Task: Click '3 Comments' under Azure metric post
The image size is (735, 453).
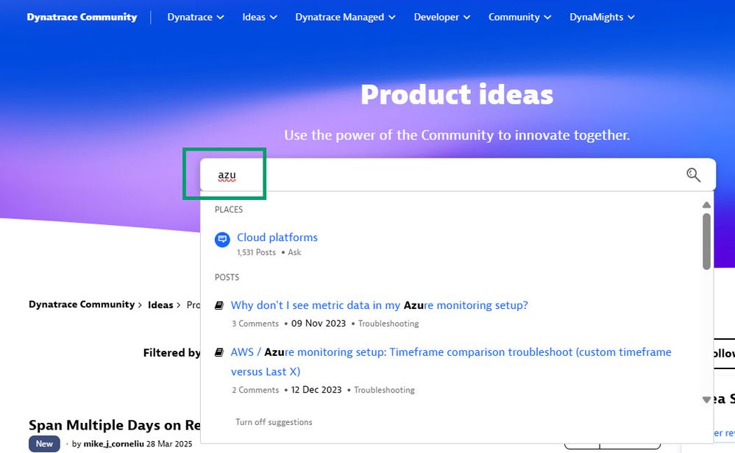Action: 255,324
